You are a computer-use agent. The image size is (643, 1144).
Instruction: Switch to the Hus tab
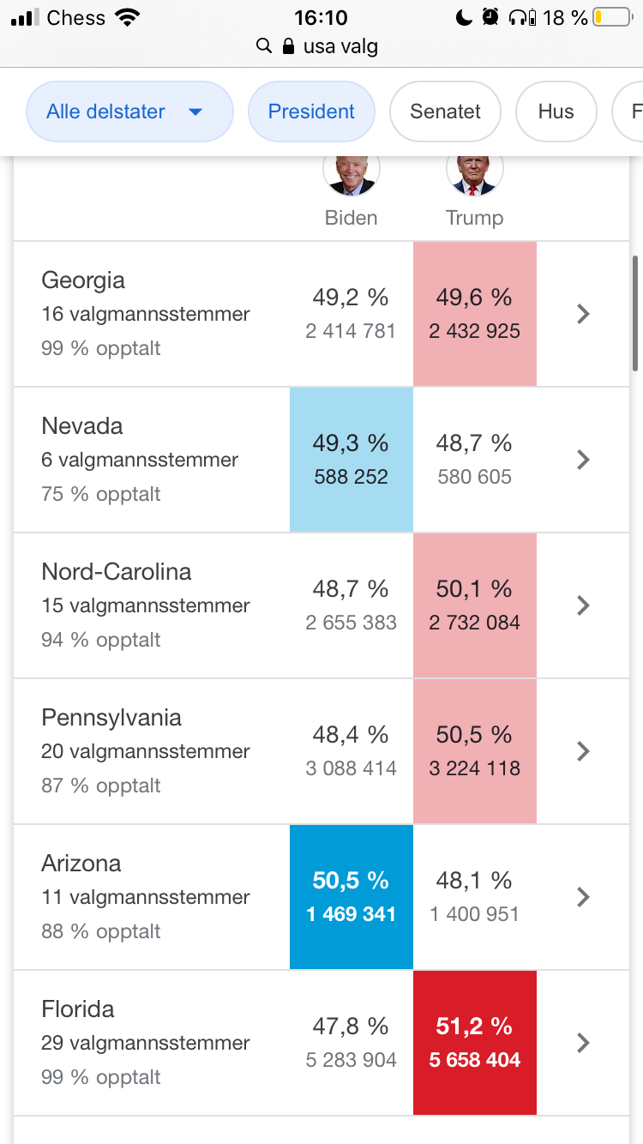pos(556,111)
